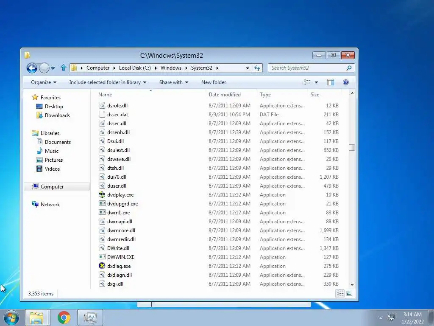Viewport: 434px width, 326px height.
Task: Click the Change your view icon
Action: [307, 82]
